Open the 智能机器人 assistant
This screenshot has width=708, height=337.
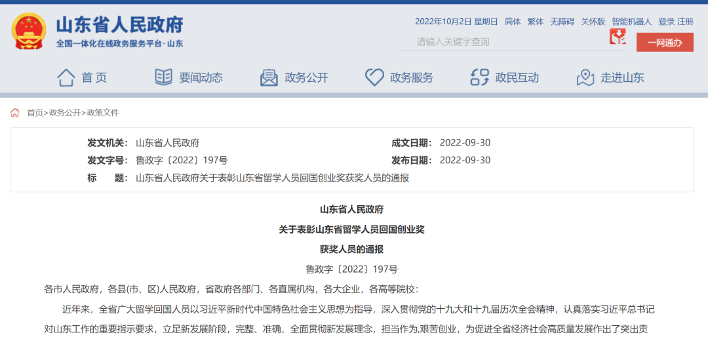point(631,22)
